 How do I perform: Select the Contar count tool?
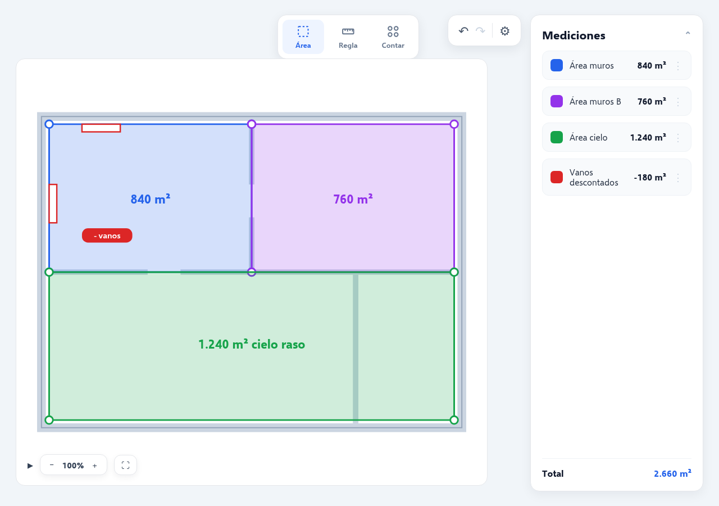tap(393, 37)
